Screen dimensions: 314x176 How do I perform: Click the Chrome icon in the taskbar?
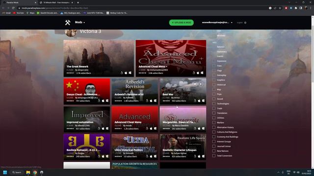pyautogui.click(x=35, y=172)
